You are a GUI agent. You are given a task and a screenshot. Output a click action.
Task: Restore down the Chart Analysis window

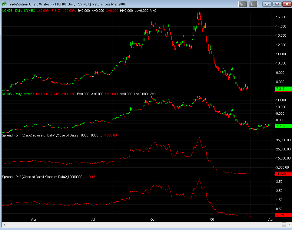[277, 4]
